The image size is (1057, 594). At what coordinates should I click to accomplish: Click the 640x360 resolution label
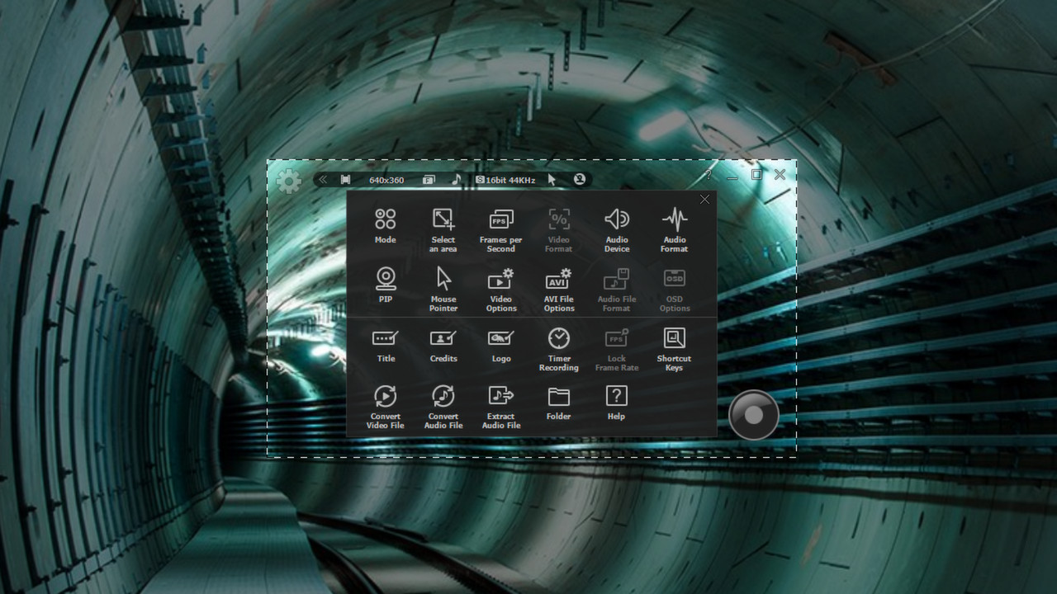pos(388,179)
